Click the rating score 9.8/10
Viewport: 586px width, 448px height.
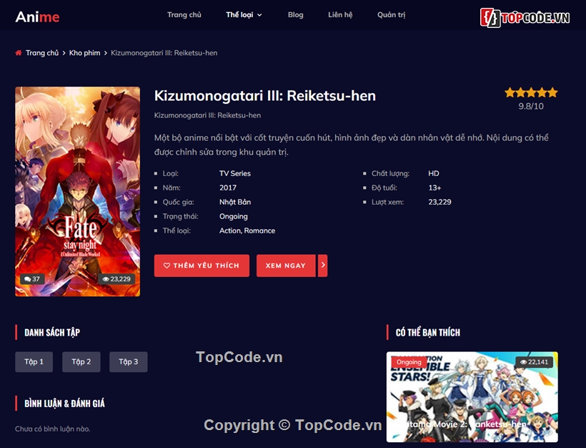(531, 106)
